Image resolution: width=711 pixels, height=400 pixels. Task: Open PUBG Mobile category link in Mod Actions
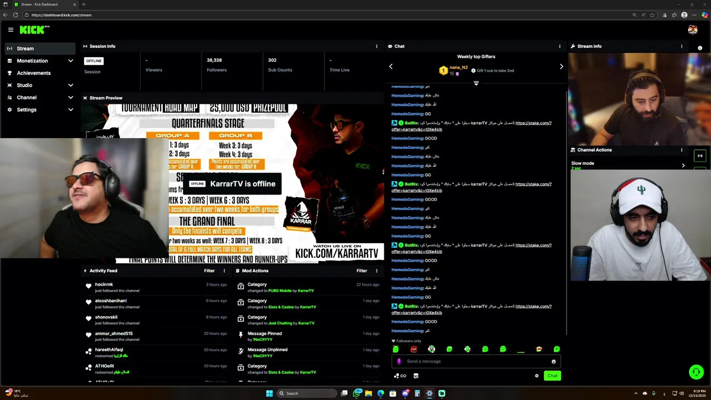[279, 291]
